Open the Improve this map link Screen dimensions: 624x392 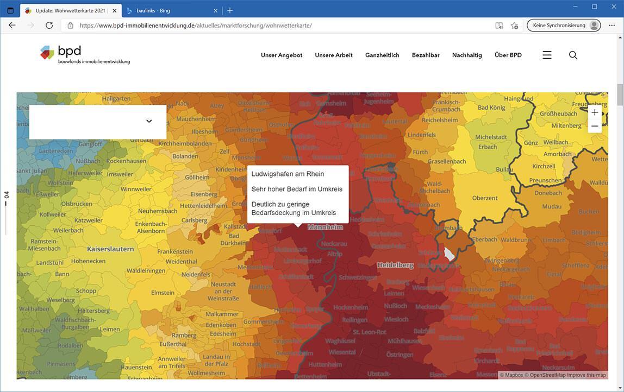(585, 375)
